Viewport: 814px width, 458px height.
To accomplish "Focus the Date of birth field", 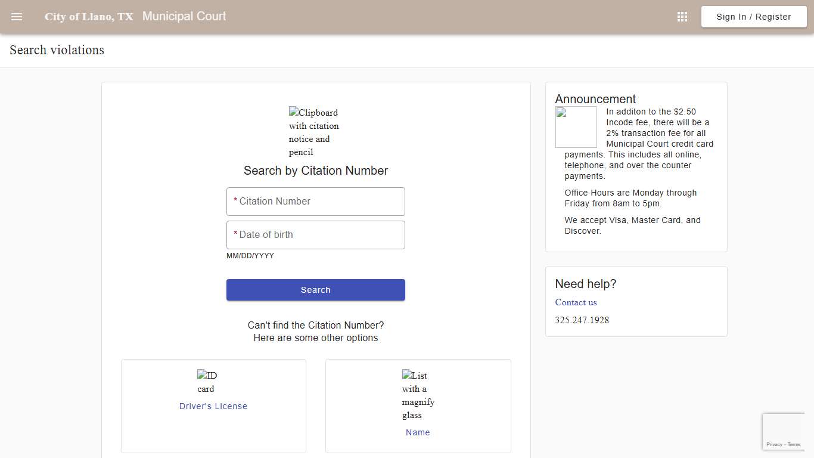I will (315, 234).
